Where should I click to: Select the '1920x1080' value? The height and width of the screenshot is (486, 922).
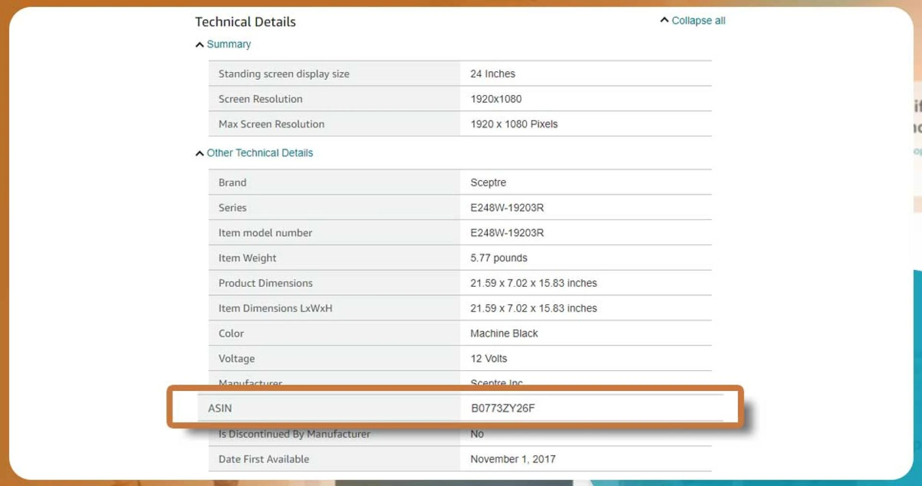[x=496, y=99]
